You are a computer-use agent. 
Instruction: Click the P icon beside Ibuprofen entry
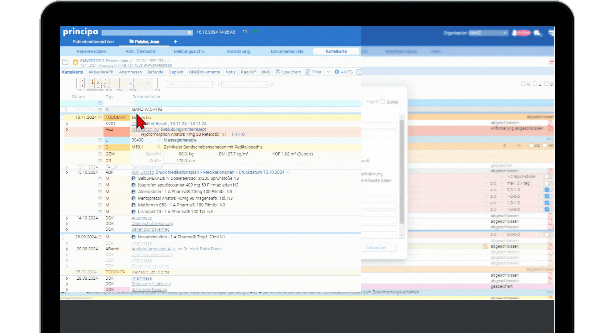(x=134, y=185)
